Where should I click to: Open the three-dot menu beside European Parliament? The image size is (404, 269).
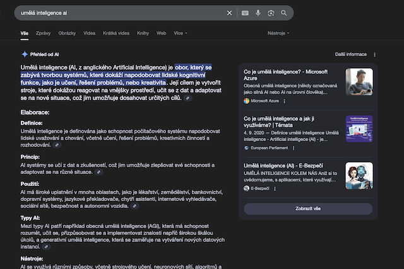coord(294,148)
